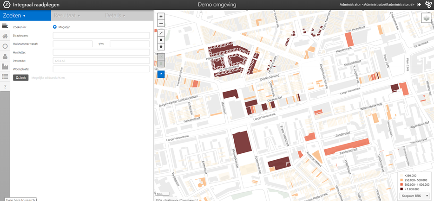Focus the Woonplaats input field
Viewport: 434px width, 201px height.
coord(101,69)
